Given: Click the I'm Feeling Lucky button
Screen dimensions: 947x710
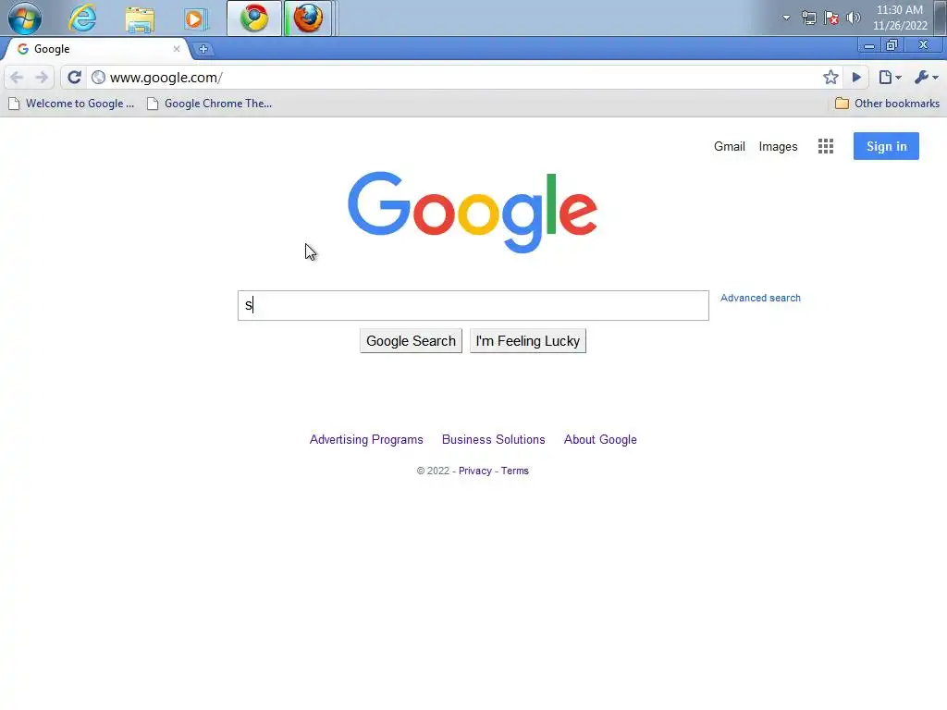Looking at the screenshot, I should point(528,341).
